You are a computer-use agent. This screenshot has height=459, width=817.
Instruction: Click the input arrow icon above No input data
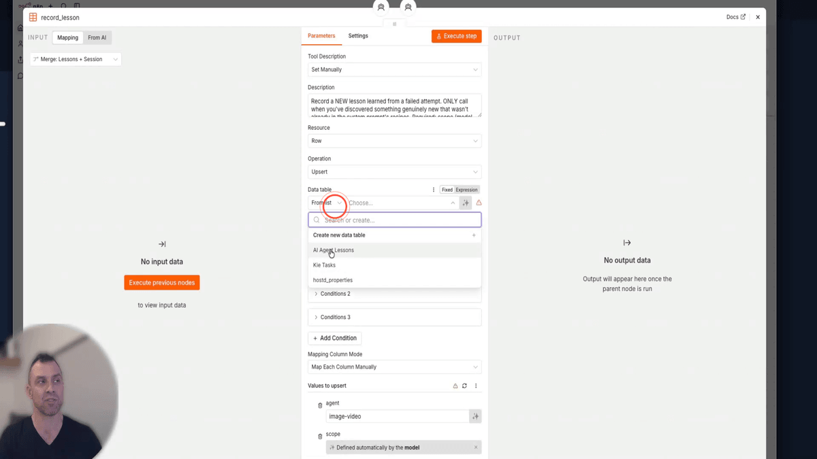(x=162, y=243)
